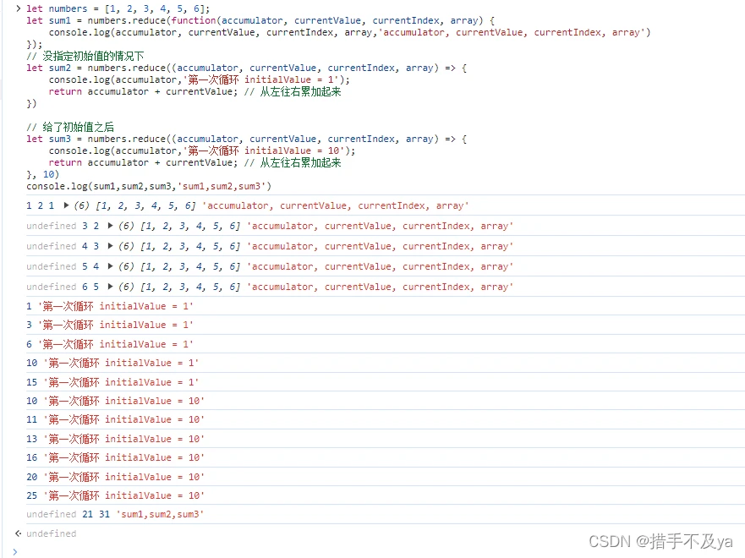Viewport: 745px width, 558px height.
Task: Expand the array in the 'undefined 3 2' row
Action: coord(110,226)
